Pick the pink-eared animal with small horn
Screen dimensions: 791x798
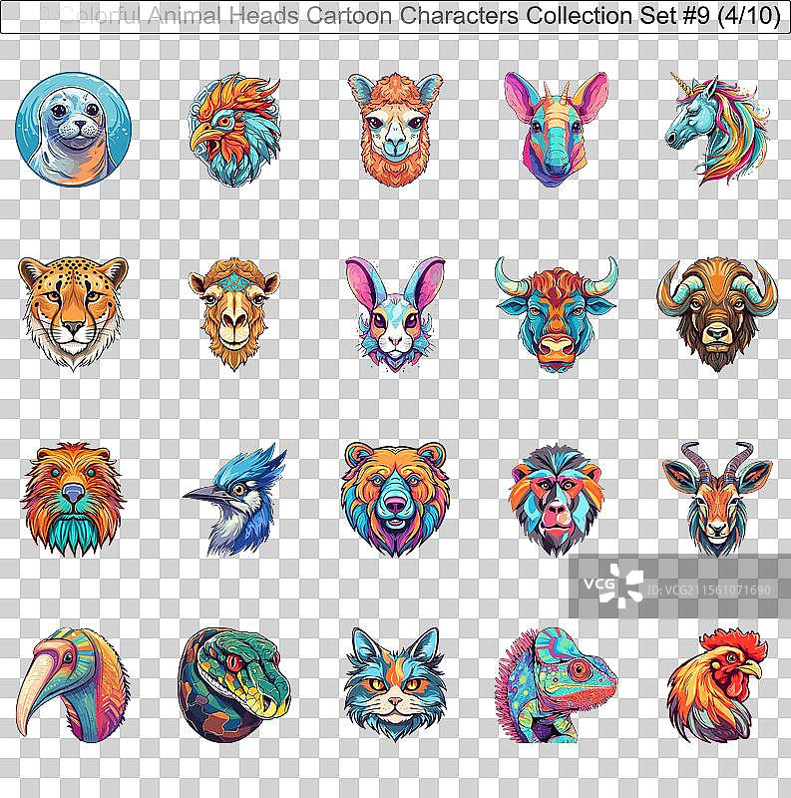555,129
